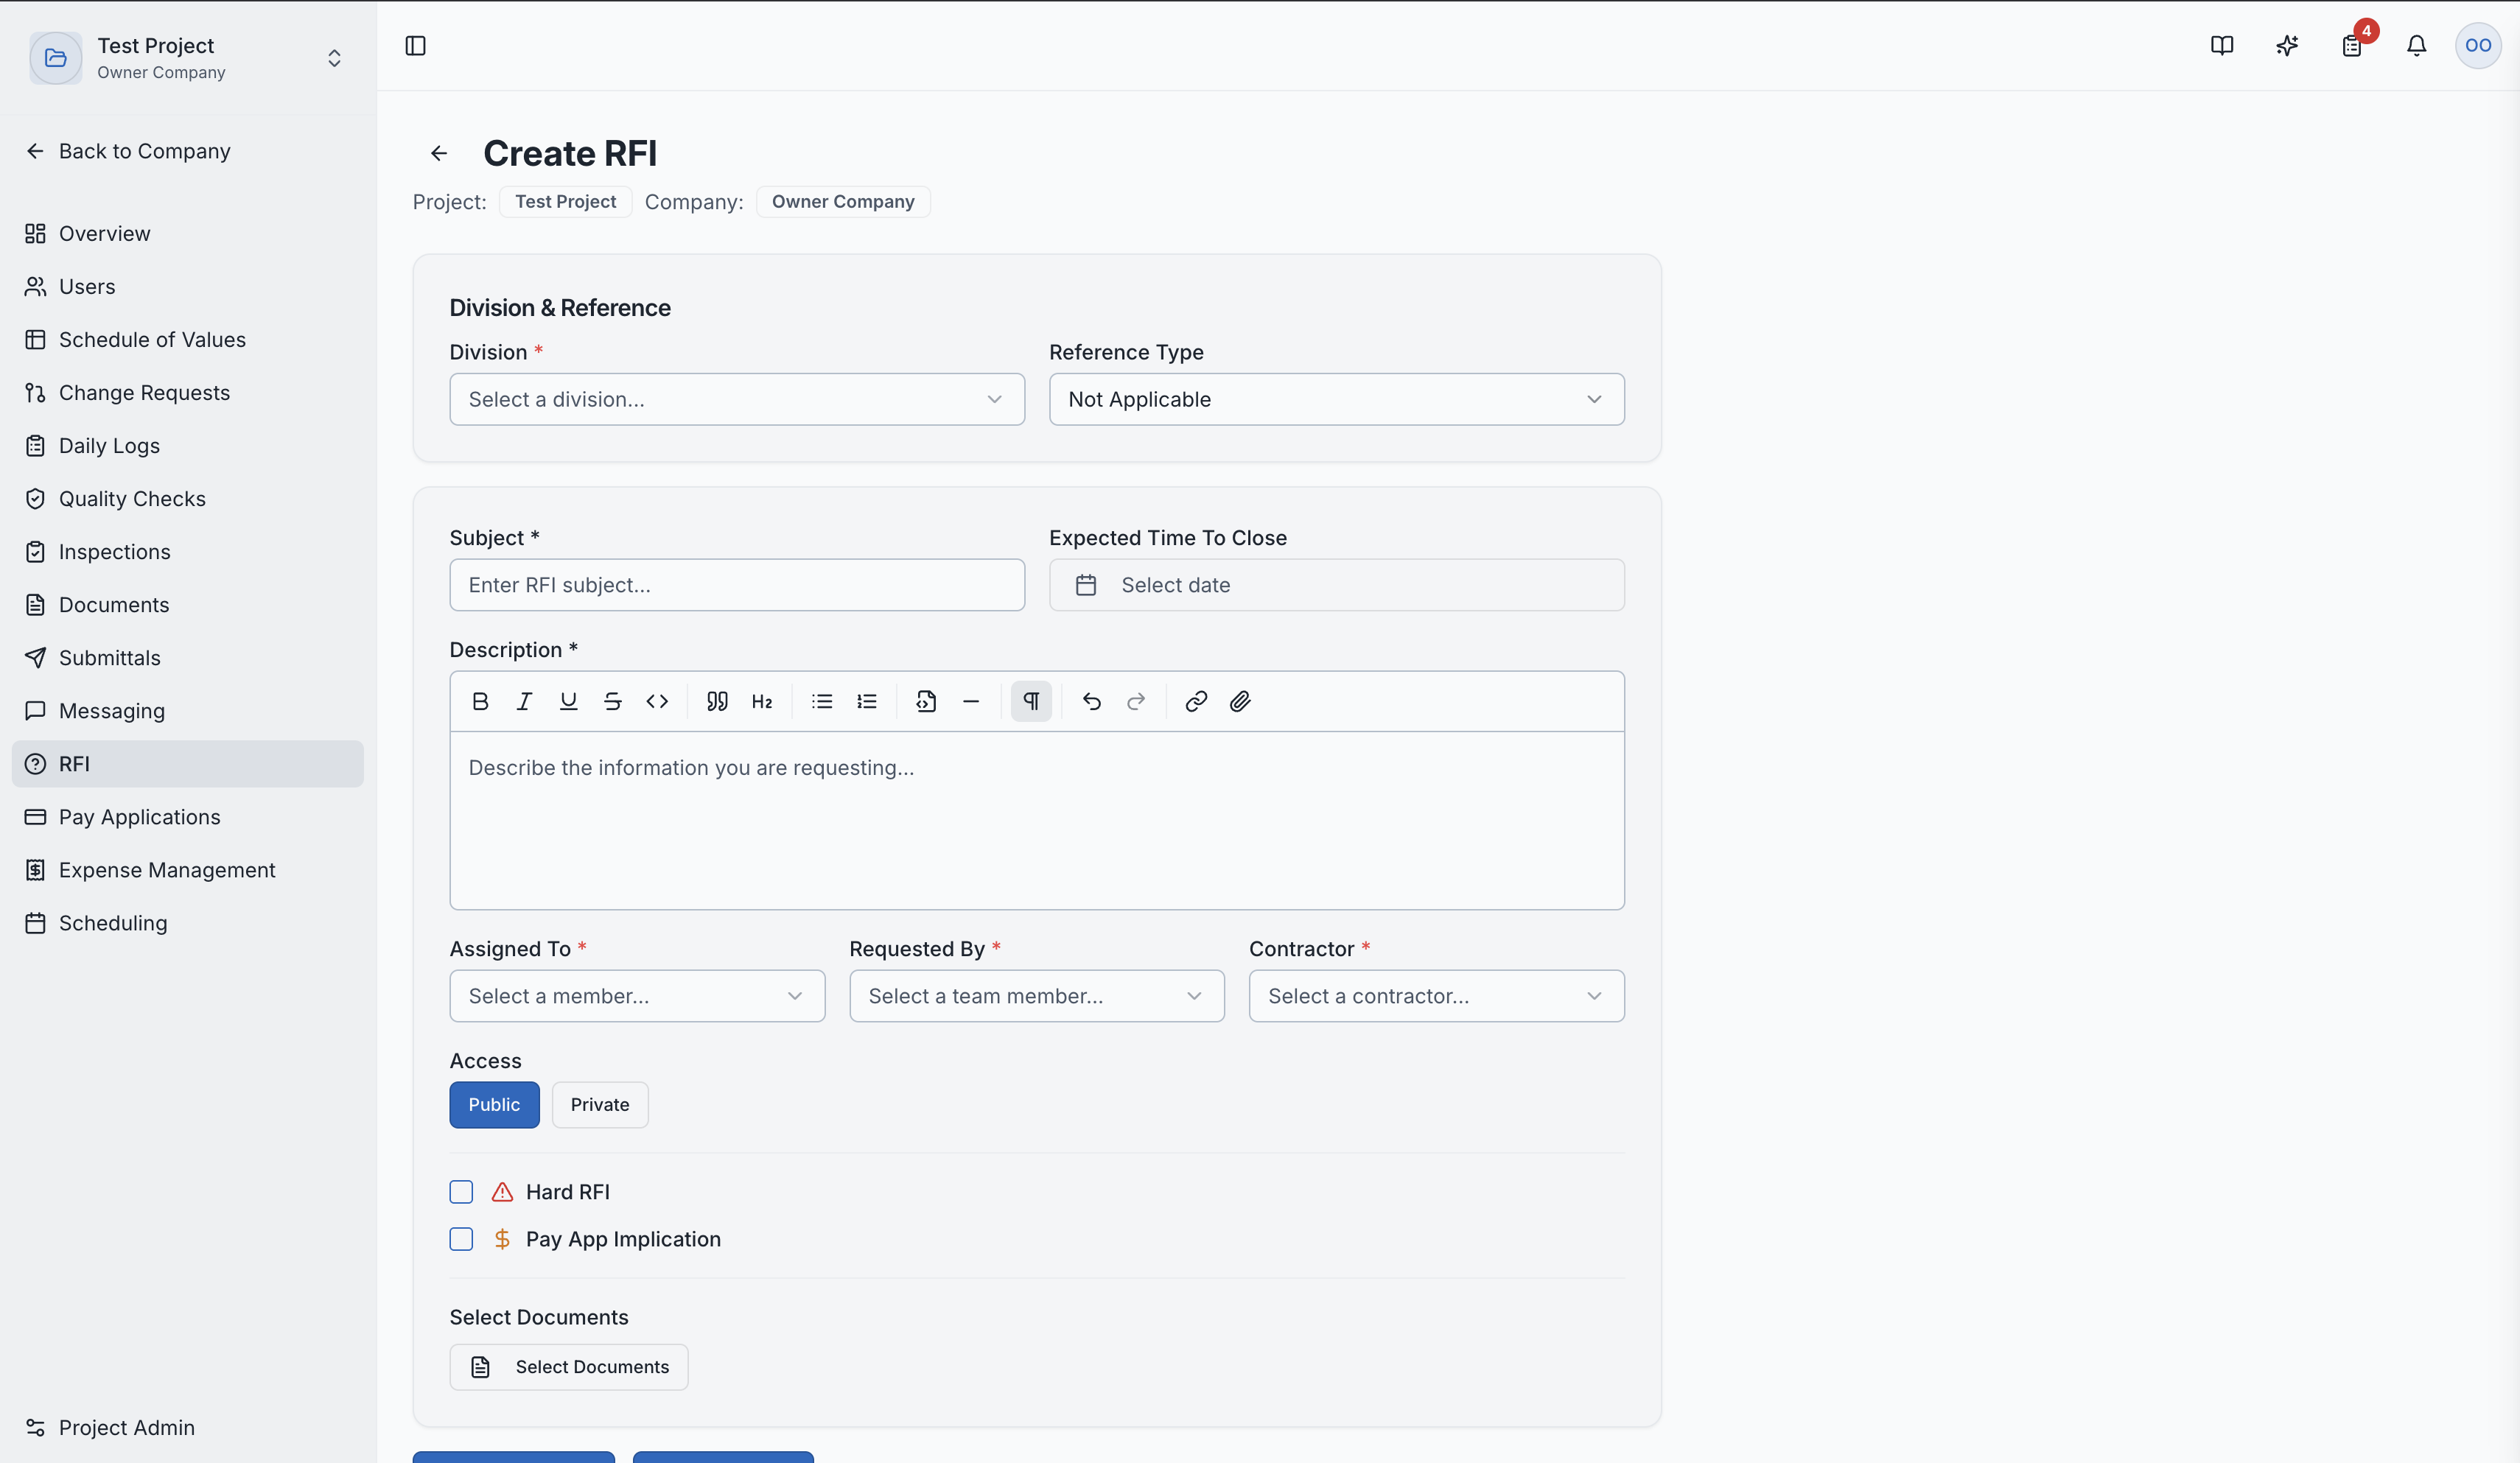Open Pay Applications page

point(188,817)
